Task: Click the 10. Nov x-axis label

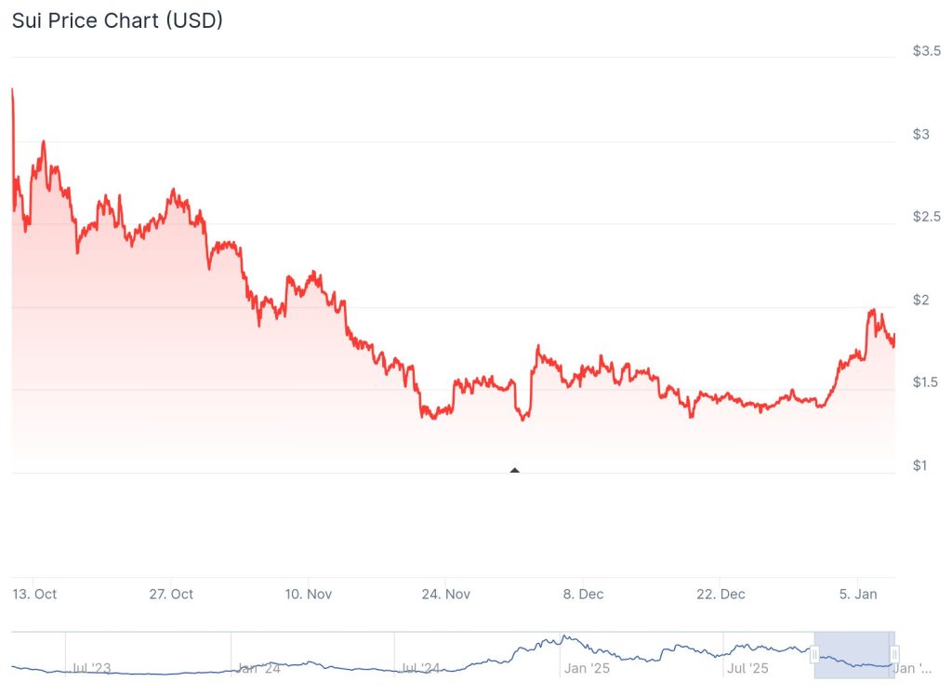Action: tap(309, 594)
